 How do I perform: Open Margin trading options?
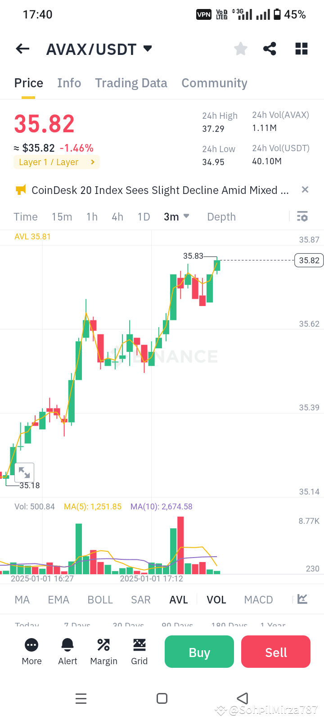(x=103, y=651)
